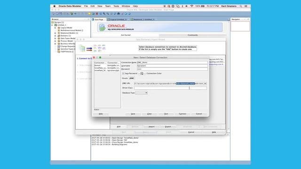
Task: Expand the Relational Models tree node
Action: point(55,33)
